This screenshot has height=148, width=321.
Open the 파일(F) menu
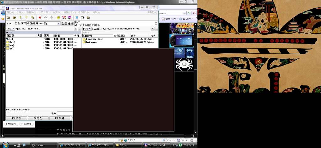pyautogui.click(x=10, y=13)
